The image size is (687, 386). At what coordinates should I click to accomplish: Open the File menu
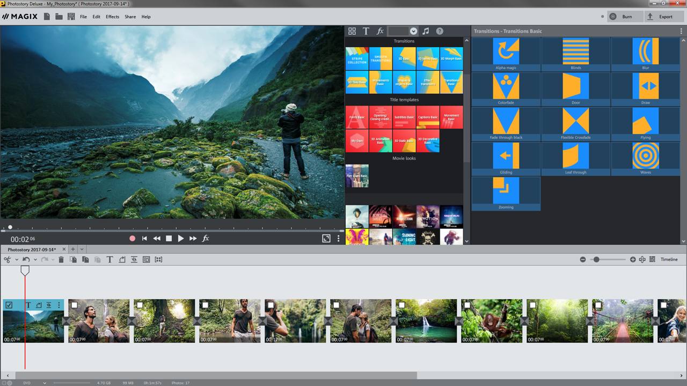click(83, 17)
